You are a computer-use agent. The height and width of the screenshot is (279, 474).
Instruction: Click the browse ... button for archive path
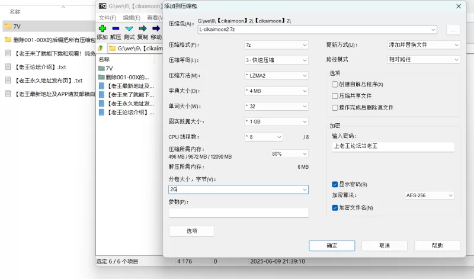click(453, 30)
